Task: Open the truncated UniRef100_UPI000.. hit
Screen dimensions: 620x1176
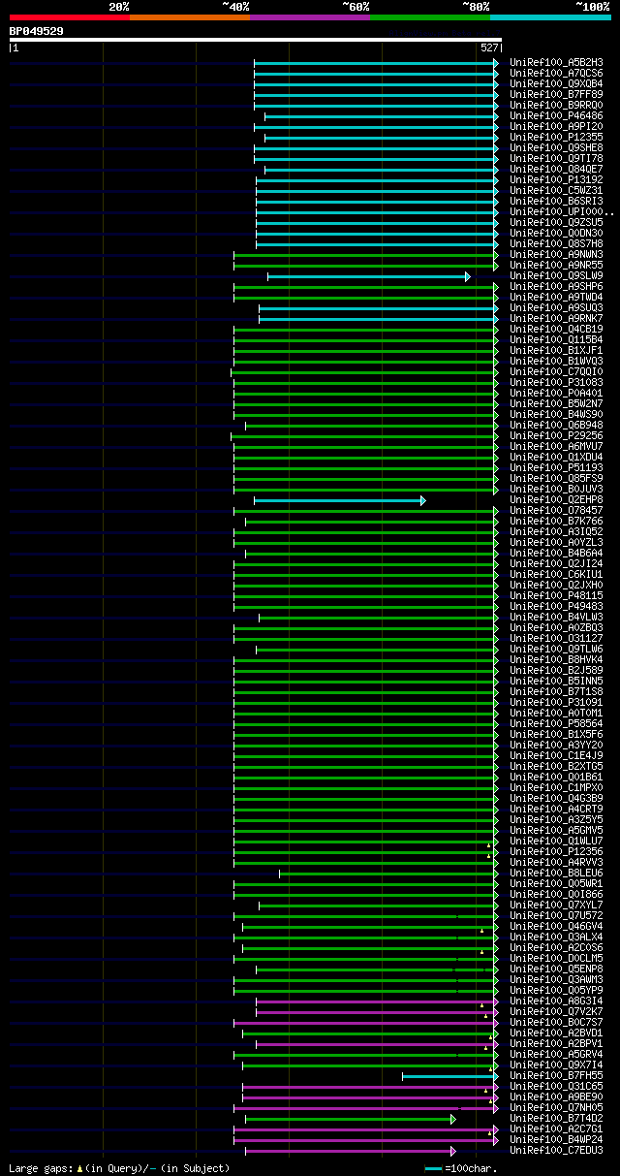Action: 562,211
